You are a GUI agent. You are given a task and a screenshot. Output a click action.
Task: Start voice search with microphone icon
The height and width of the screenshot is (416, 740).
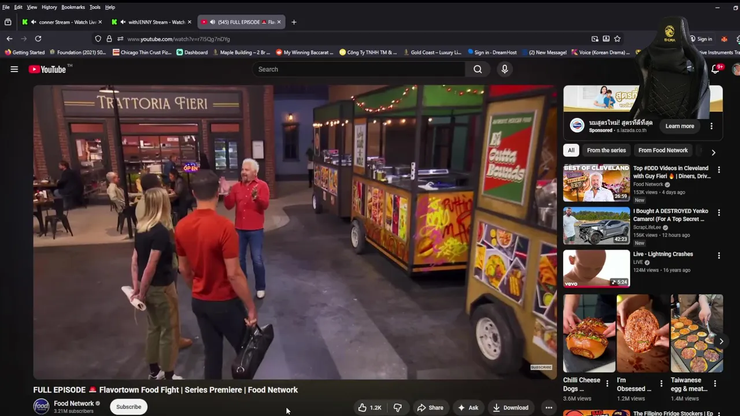(505, 69)
